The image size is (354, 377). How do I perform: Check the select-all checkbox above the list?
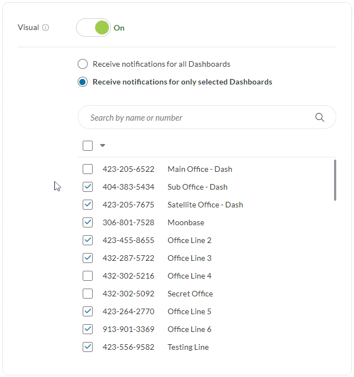[88, 146]
